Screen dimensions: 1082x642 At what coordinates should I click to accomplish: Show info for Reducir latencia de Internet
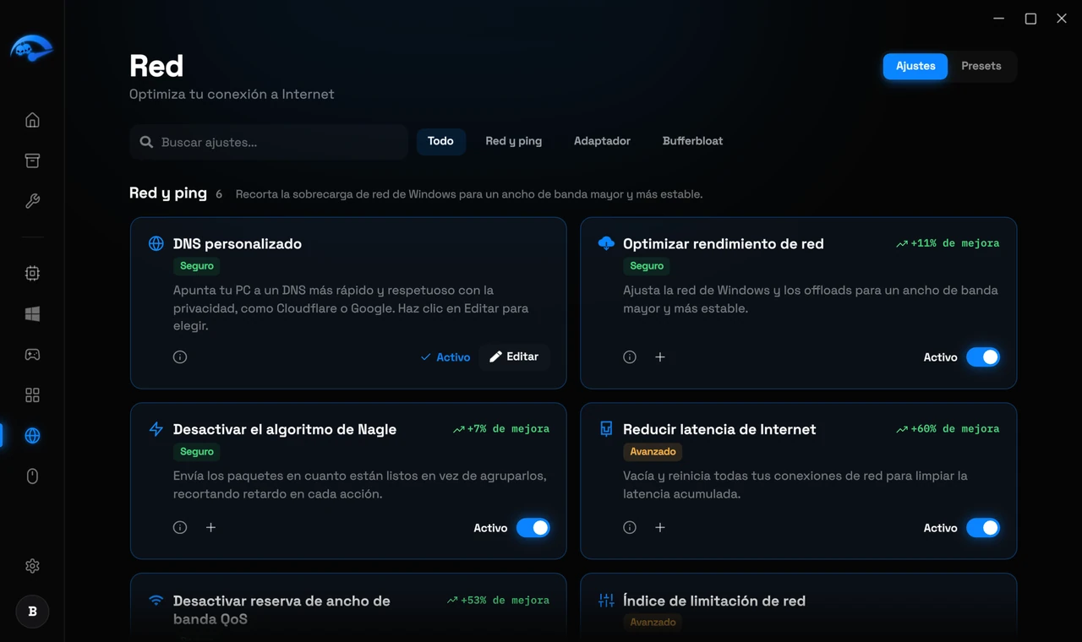[x=630, y=528]
